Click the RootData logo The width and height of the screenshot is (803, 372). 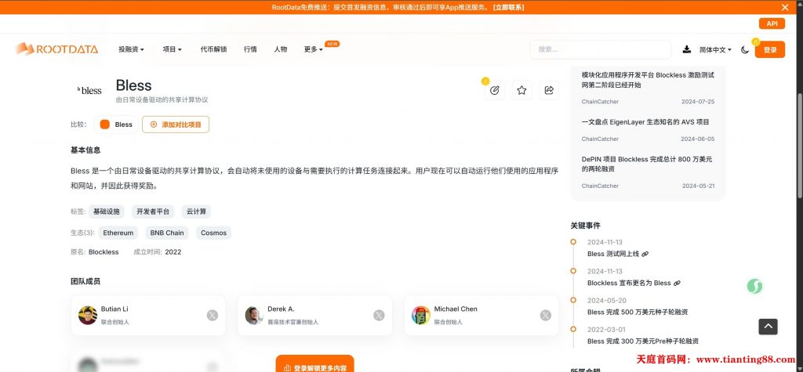click(x=56, y=49)
